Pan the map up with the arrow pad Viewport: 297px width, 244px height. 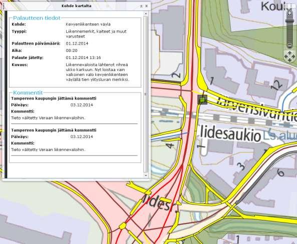[x=289, y=52]
